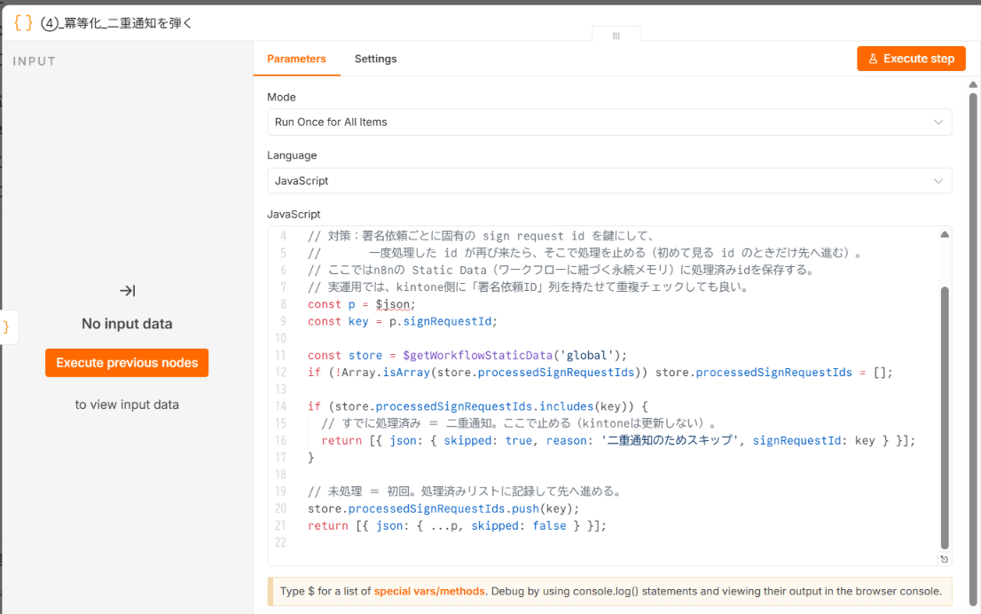Image resolution: width=981 pixels, height=614 pixels.
Task: Click the Mode field label
Action: click(x=281, y=97)
